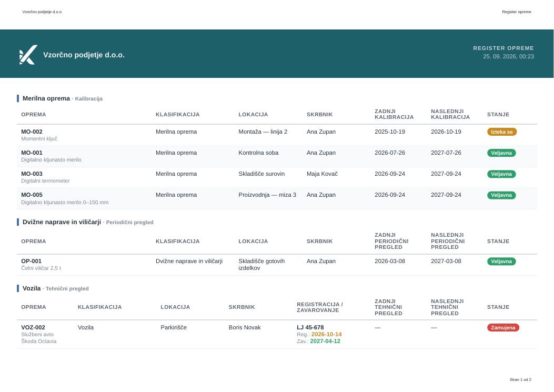554x392 pixels.
Task: Click the "Veljavna" badge in the MO-003 row
Action: point(501,174)
